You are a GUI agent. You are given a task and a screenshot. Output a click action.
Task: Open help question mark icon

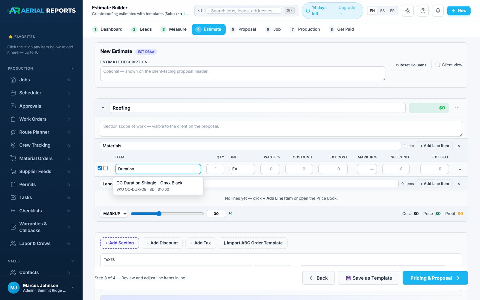423,11
